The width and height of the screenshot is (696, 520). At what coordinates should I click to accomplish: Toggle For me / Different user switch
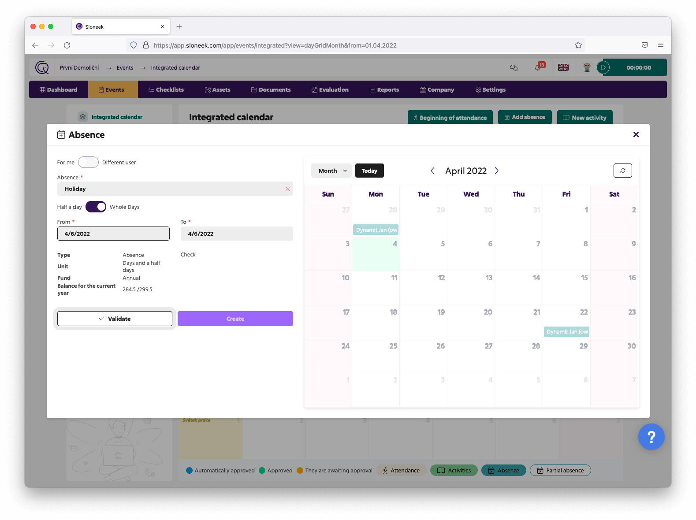pos(88,162)
